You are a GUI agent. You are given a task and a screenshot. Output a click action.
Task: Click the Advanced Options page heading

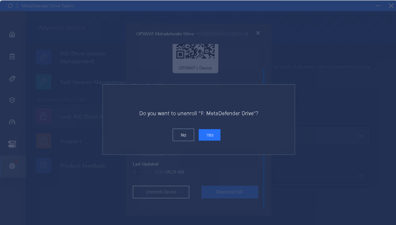pos(62,28)
